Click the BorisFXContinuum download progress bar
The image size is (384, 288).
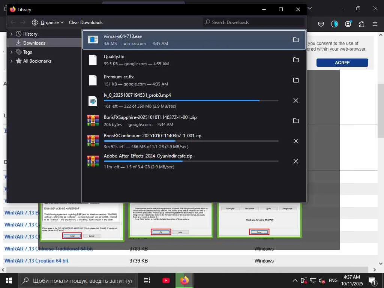coord(191,141)
